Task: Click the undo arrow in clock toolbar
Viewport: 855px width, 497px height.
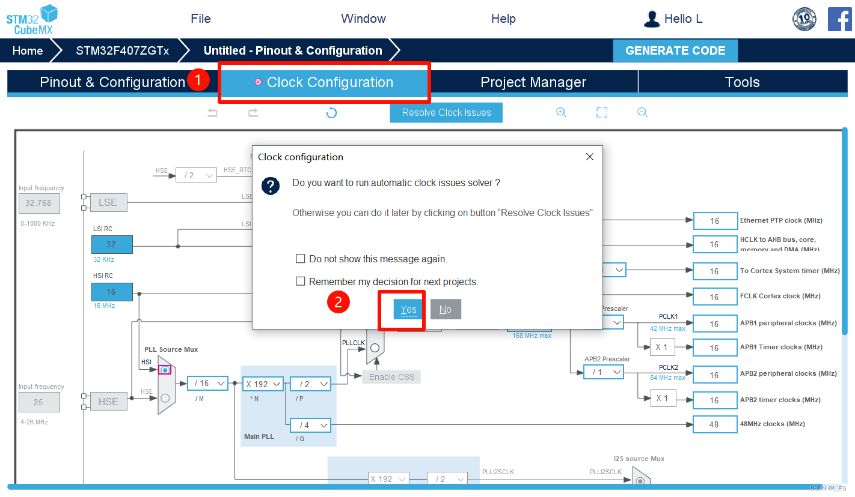Action: [x=212, y=112]
